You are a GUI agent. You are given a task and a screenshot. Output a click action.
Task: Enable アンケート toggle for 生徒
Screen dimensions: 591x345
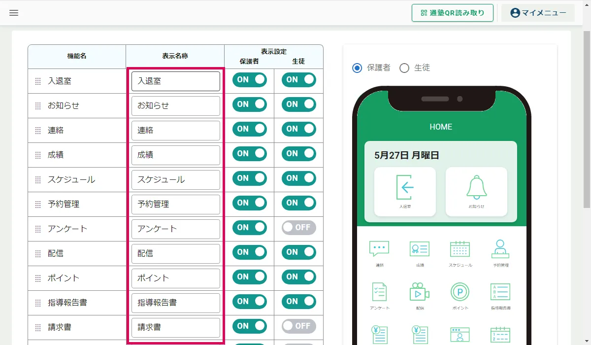pos(298,228)
